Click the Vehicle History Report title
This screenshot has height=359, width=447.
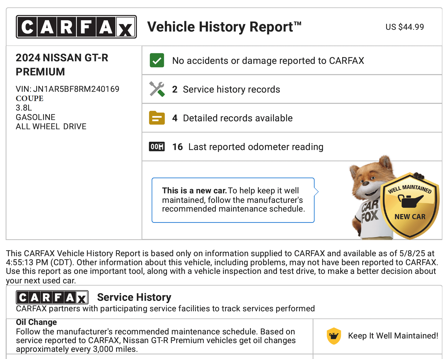224,27
